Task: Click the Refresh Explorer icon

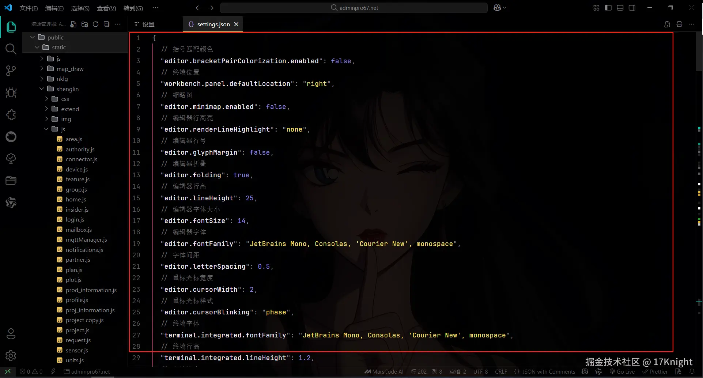Action: coord(95,24)
